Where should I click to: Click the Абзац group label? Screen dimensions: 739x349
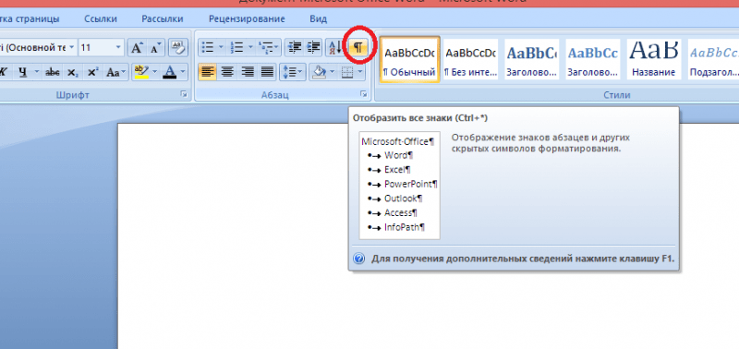tap(274, 95)
